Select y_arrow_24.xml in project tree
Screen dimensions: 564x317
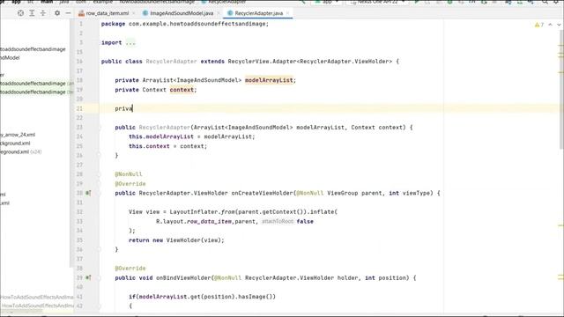[x=18, y=135]
